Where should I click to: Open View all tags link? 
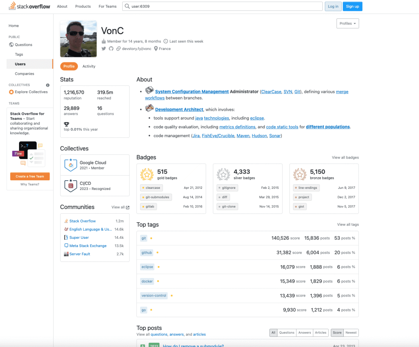point(348,224)
